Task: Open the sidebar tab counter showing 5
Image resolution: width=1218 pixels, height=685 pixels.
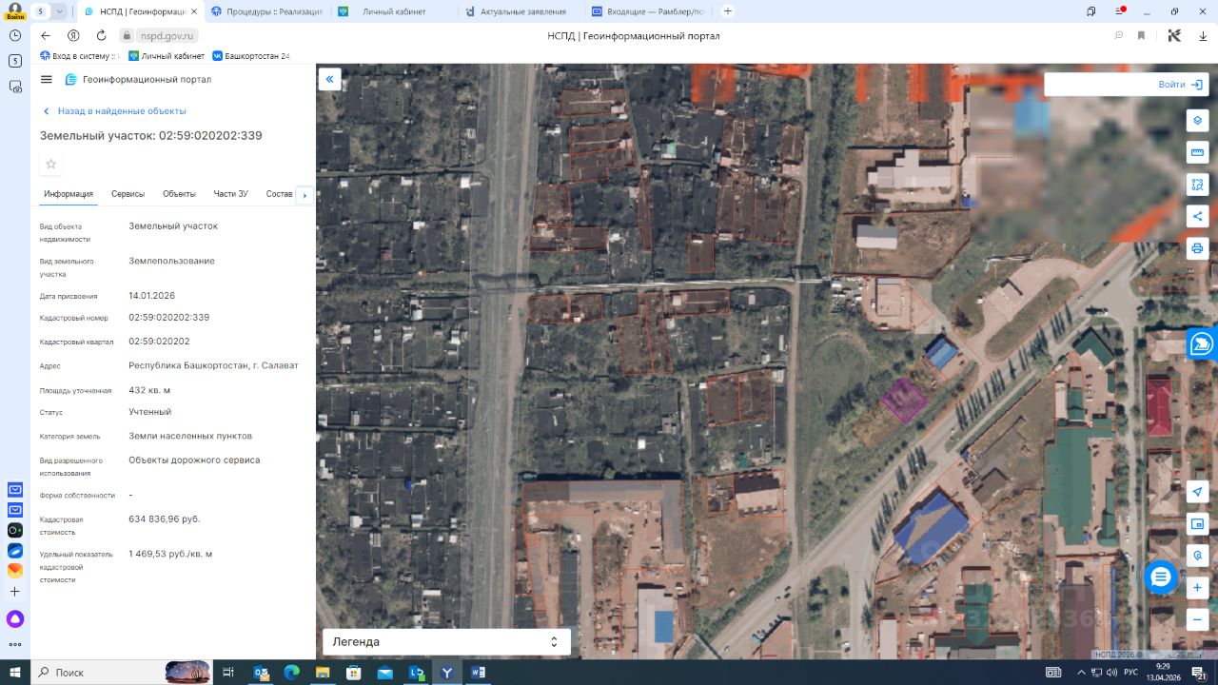Action: click(15, 61)
